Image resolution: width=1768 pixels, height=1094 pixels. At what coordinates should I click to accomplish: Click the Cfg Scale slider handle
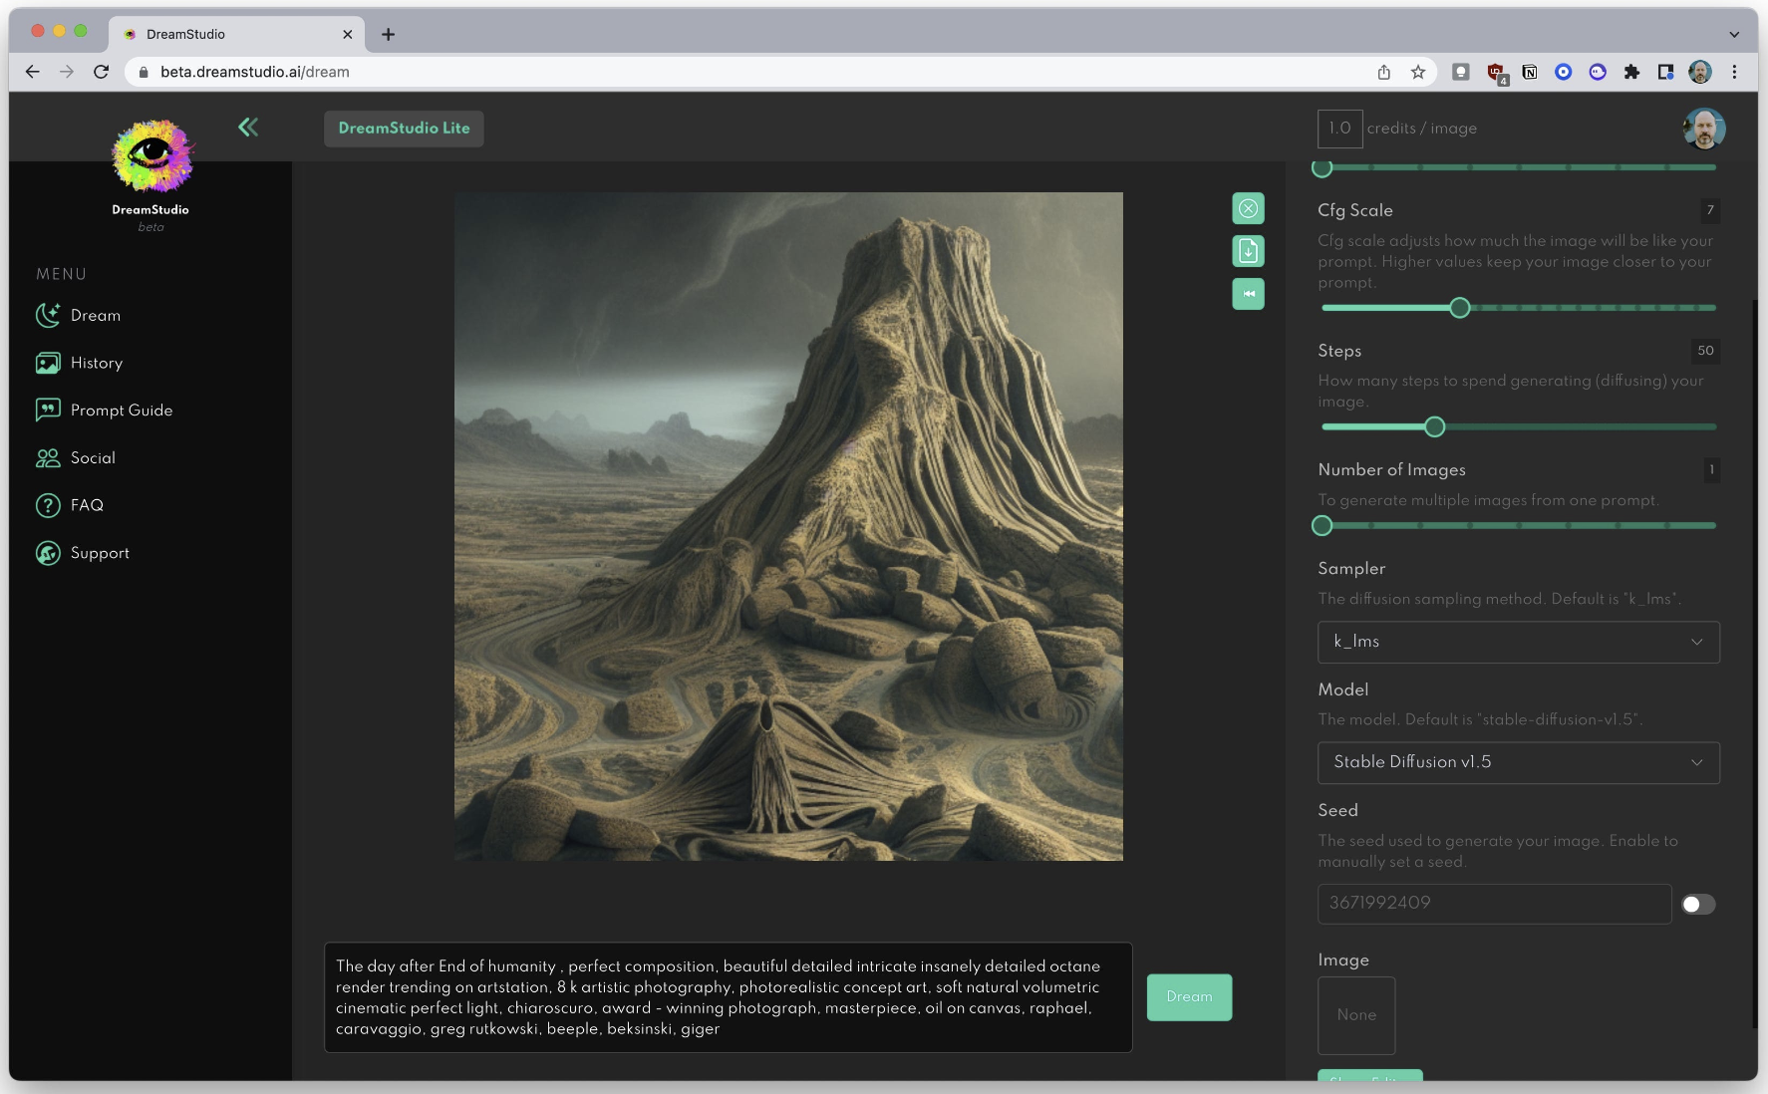click(1459, 308)
